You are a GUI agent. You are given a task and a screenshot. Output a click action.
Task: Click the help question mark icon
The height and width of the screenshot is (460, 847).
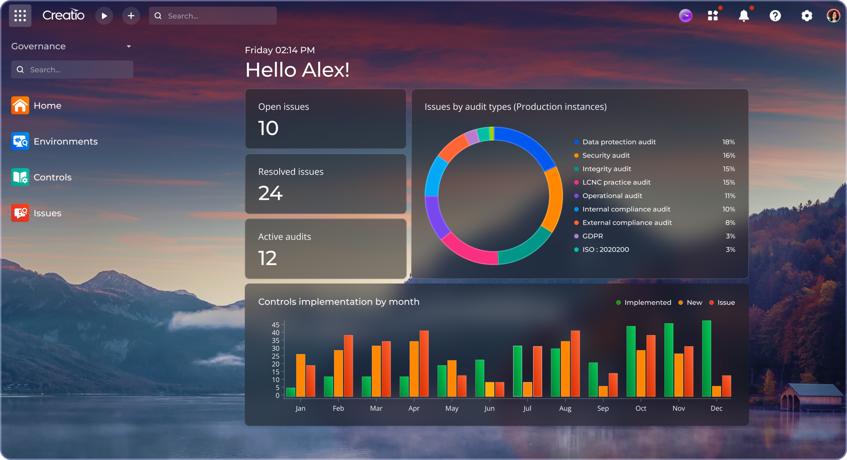click(x=775, y=15)
